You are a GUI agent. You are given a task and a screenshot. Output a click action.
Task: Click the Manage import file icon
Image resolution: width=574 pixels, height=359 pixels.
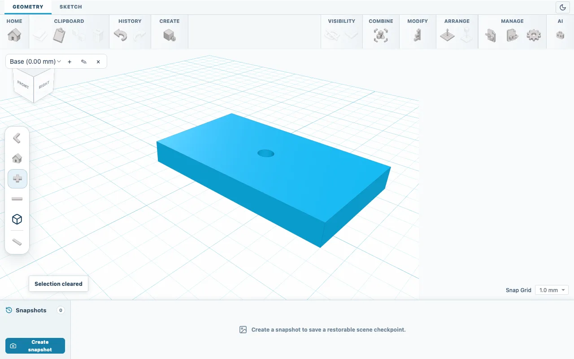[x=491, y=35]
